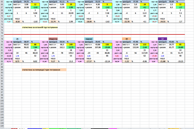Screen dimensions: 194x129
Task: Click the percentage value '47,46'
Action: coord(136,42)
